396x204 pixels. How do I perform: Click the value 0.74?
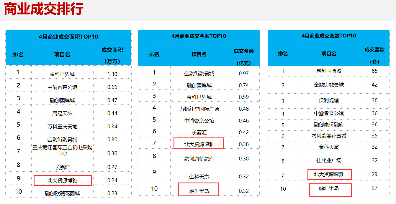click(x=244, y=85)
